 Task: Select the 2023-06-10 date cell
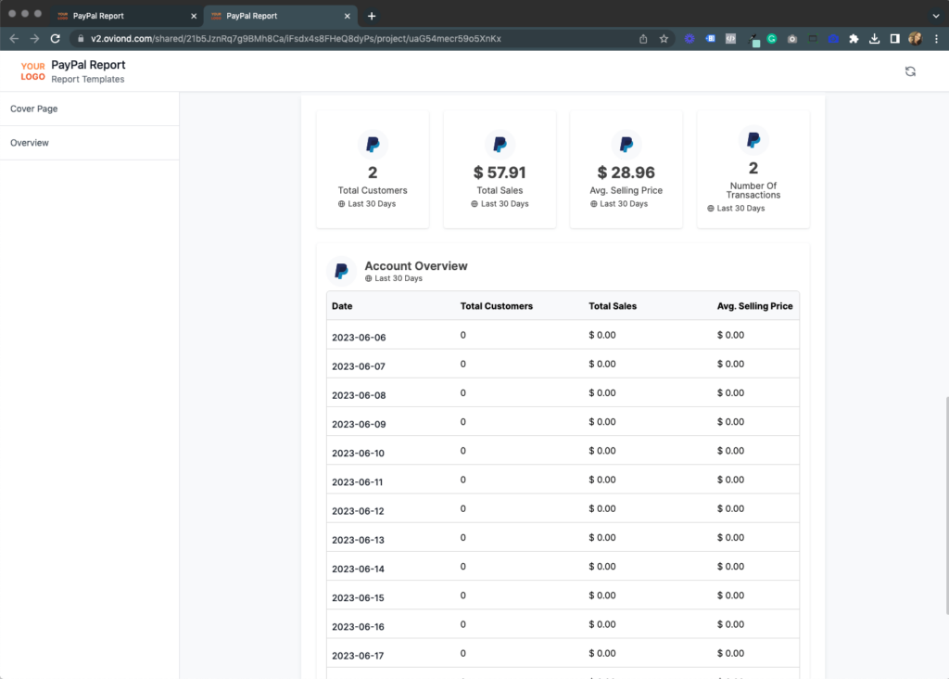point(359,453)
